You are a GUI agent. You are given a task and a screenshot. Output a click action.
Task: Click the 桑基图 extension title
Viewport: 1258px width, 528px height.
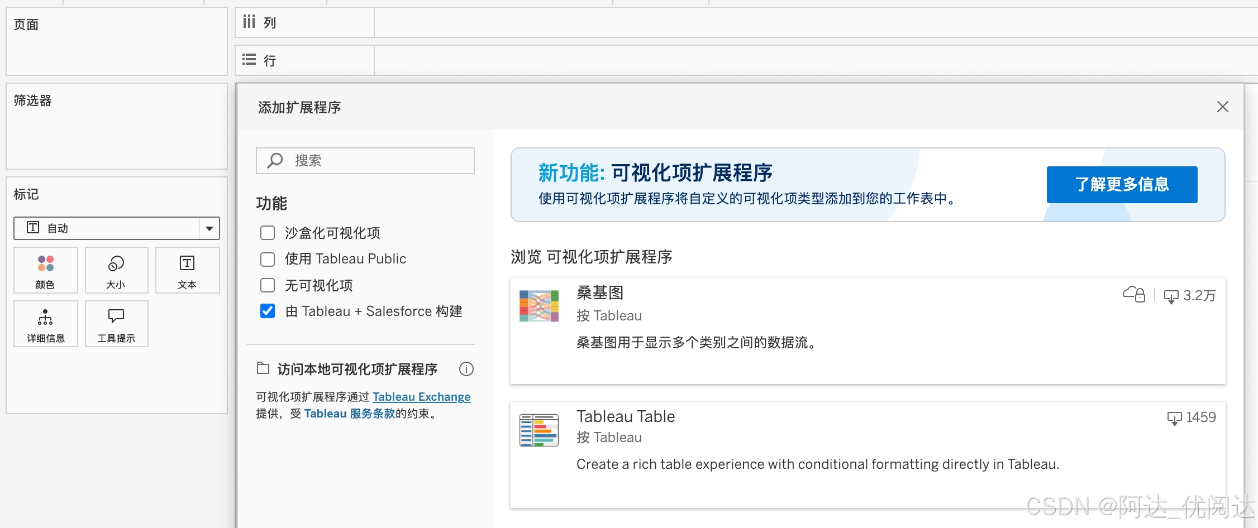600,292
